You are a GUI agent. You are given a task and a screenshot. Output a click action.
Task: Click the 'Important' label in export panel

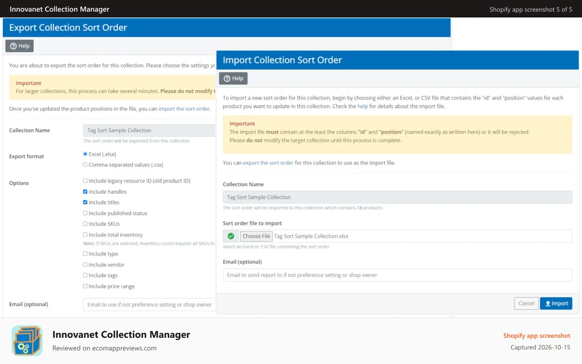coord(29,83)
